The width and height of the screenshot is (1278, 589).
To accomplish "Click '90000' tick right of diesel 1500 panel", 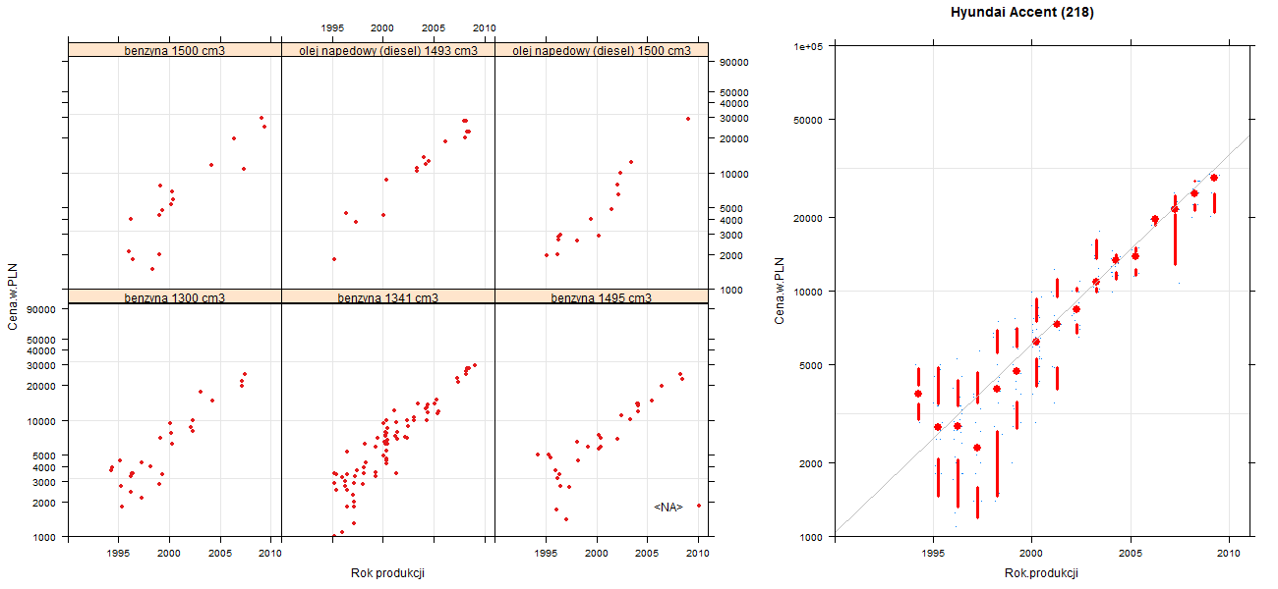I will point(735,62).
